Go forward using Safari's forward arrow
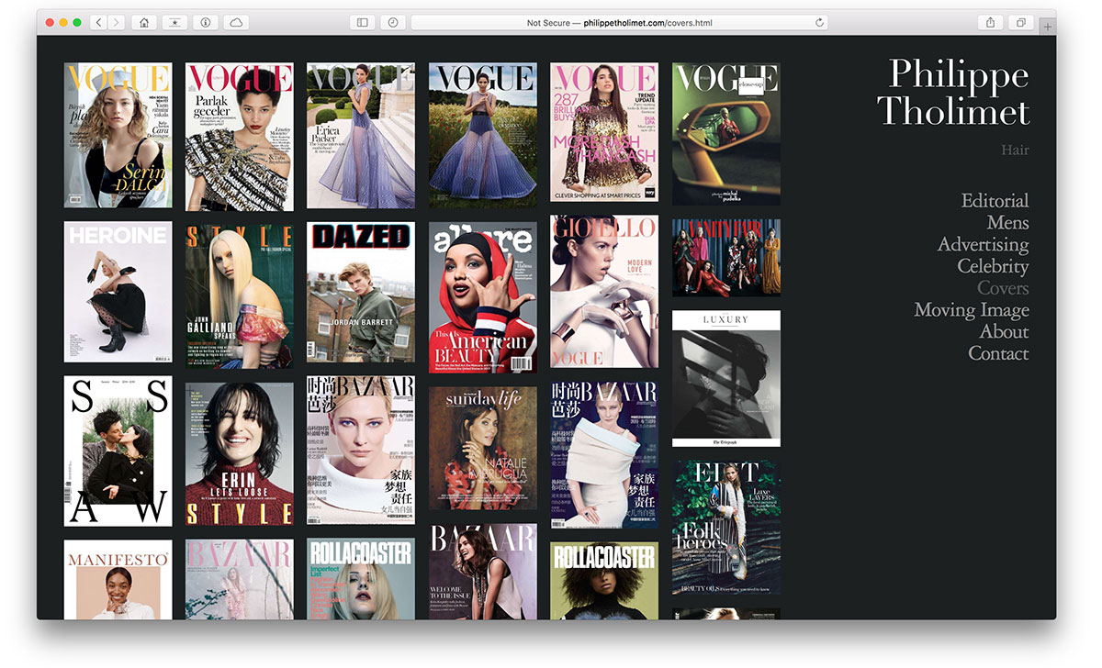The width and height of the screenshot is (1102, 668). point(117,22)
